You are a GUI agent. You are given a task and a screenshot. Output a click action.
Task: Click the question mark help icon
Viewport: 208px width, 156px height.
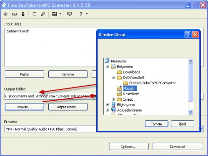[81, 14]
